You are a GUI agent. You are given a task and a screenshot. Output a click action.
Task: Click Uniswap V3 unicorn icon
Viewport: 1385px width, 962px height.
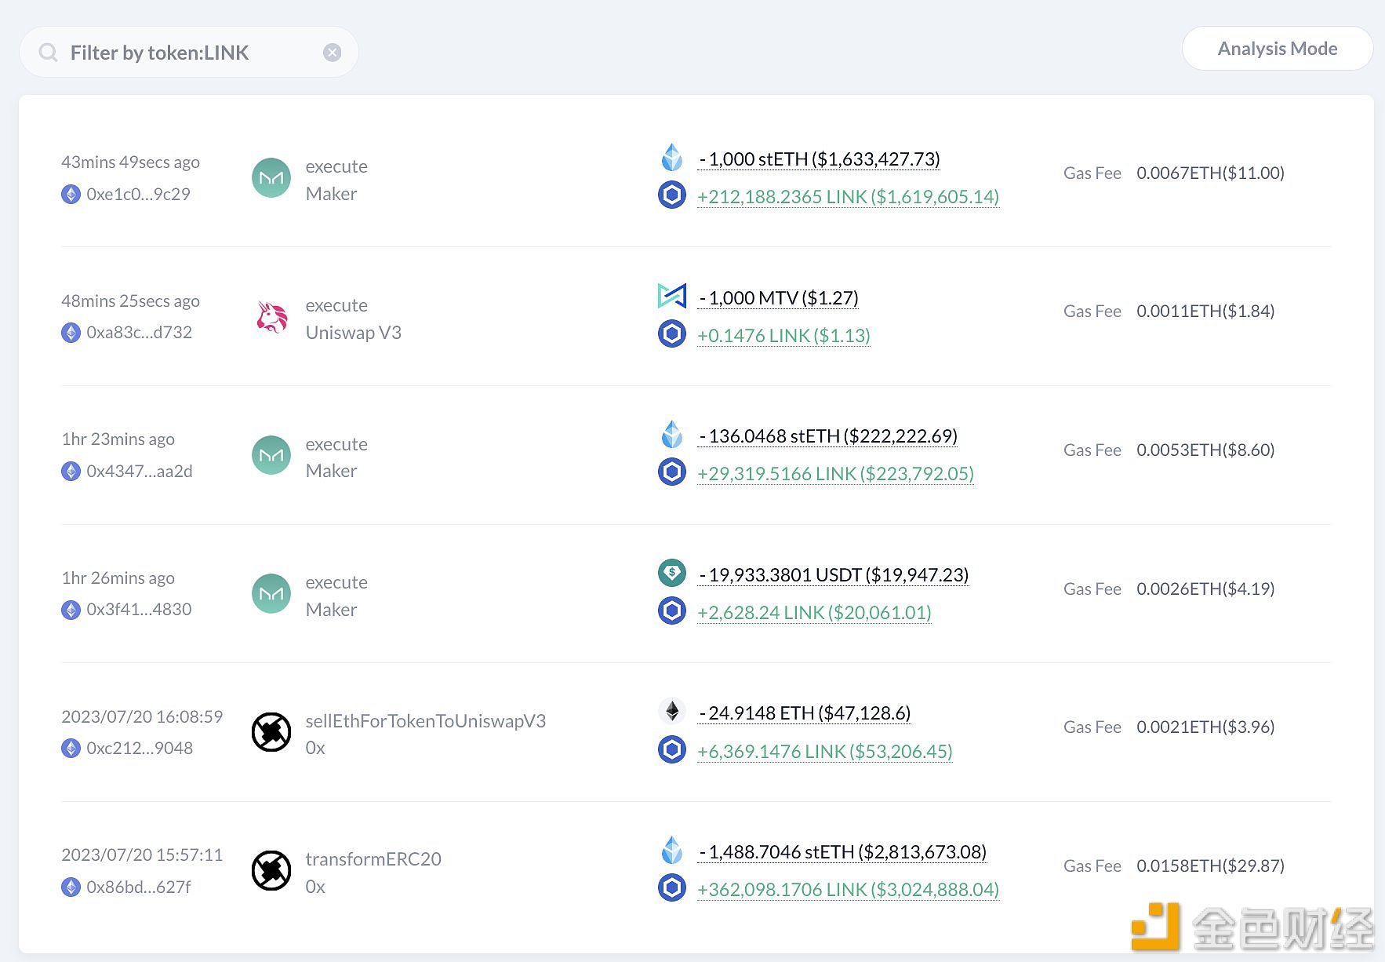coord(271,317)
